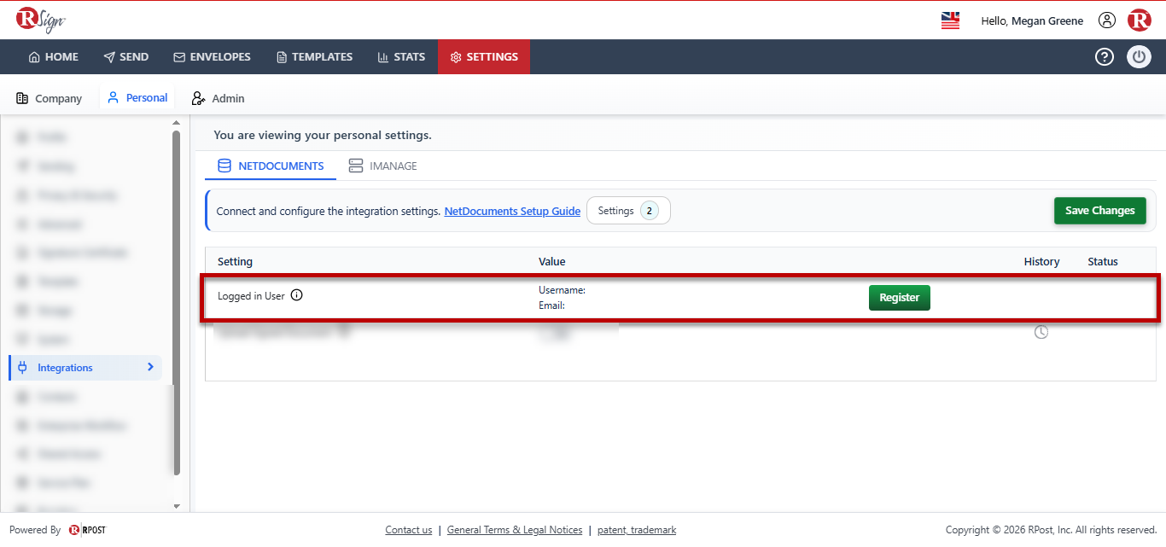Click the 'Username:' value label
The image size is (1166, 547).
tap(562, 290)
